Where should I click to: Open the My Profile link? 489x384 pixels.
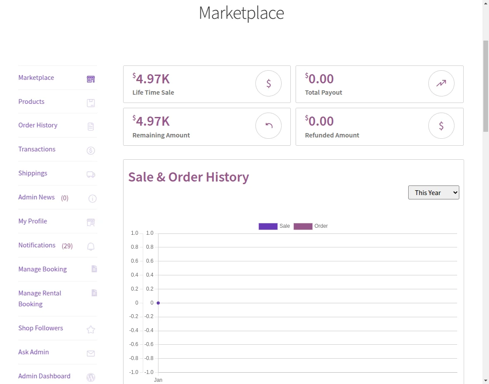tap(32, 221)
